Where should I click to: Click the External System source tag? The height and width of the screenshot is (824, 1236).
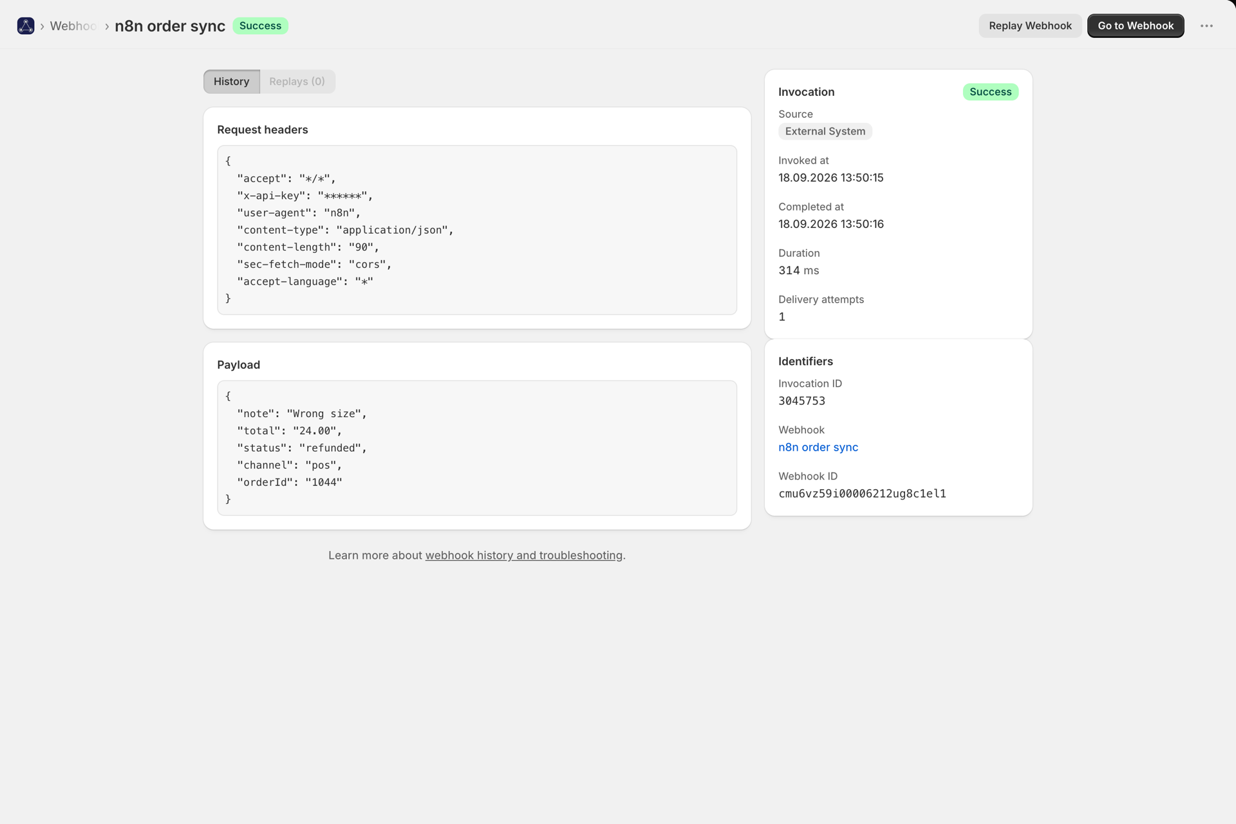click(x=825, y=131)
